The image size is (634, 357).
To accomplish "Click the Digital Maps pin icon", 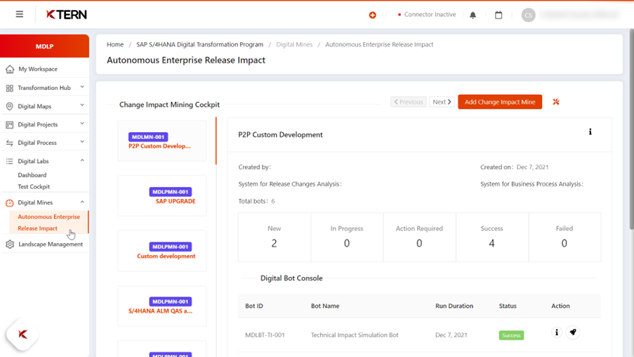I will [x=10, y=106].
